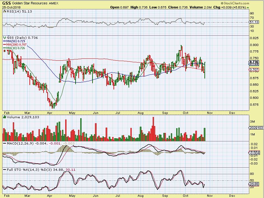Click the candlestick icon before GSS (Daily)
Screen dimensions: 264x198
[4, 38]
